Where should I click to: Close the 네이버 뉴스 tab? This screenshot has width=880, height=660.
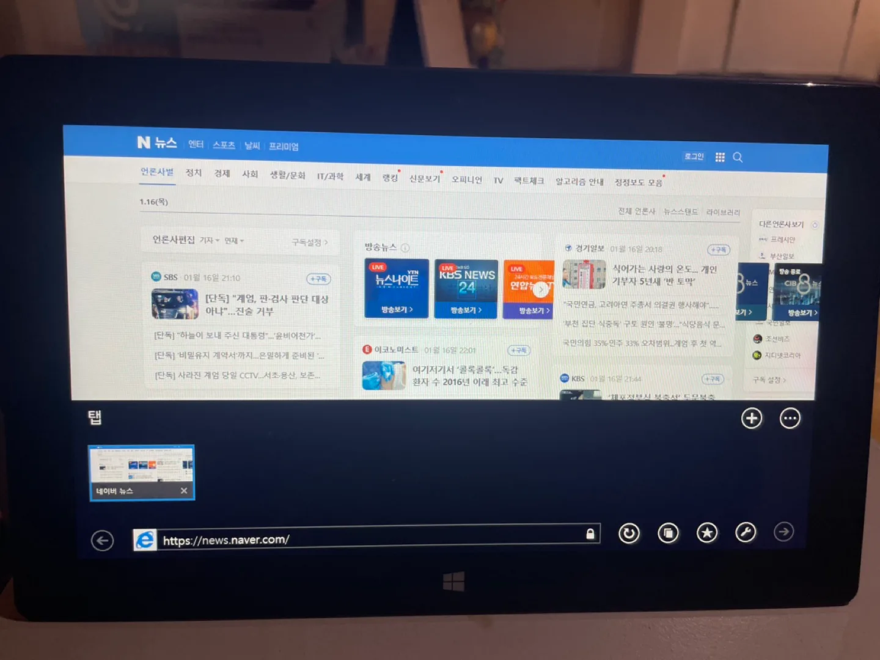click(x=184, y=491)
